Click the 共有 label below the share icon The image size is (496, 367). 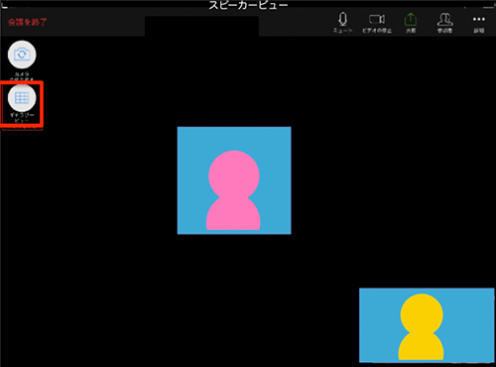point(411,31)
